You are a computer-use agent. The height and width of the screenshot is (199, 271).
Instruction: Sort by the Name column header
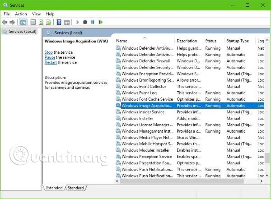[145, 41]
